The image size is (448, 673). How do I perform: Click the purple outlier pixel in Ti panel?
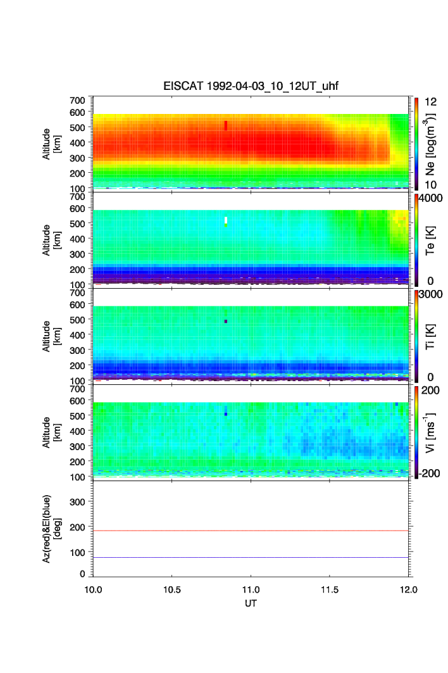[226, 322]
